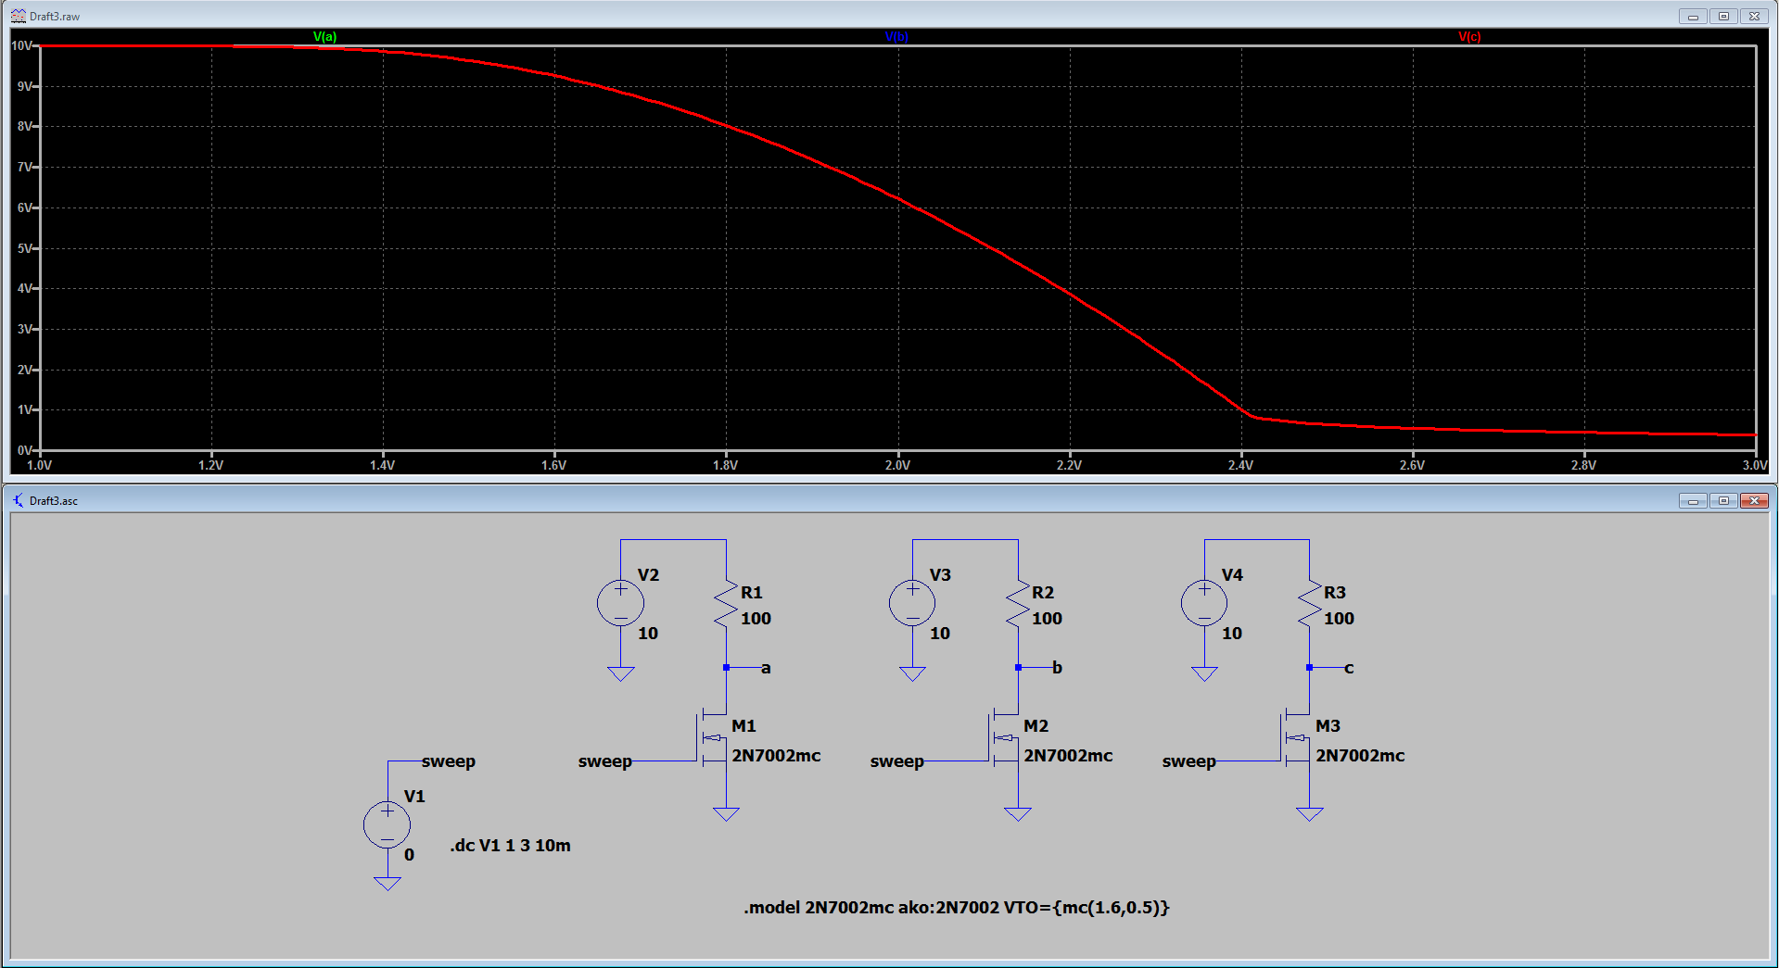Select MOSFET M3 symbol
Image resolution: width=1779 pixels, height=968 pixels.
tap(1295, 738)
